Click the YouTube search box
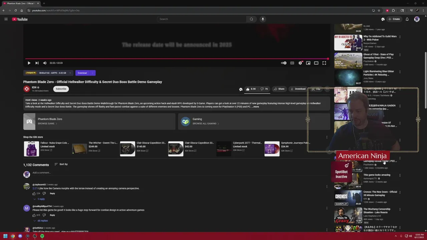 pyautogui.click(x=202, y=19)
